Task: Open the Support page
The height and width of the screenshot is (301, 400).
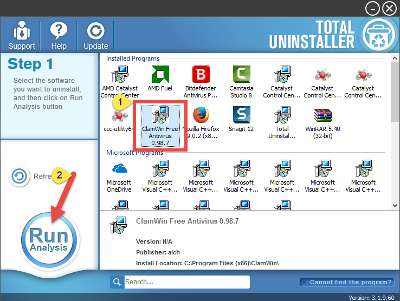Action: point(22,35)
